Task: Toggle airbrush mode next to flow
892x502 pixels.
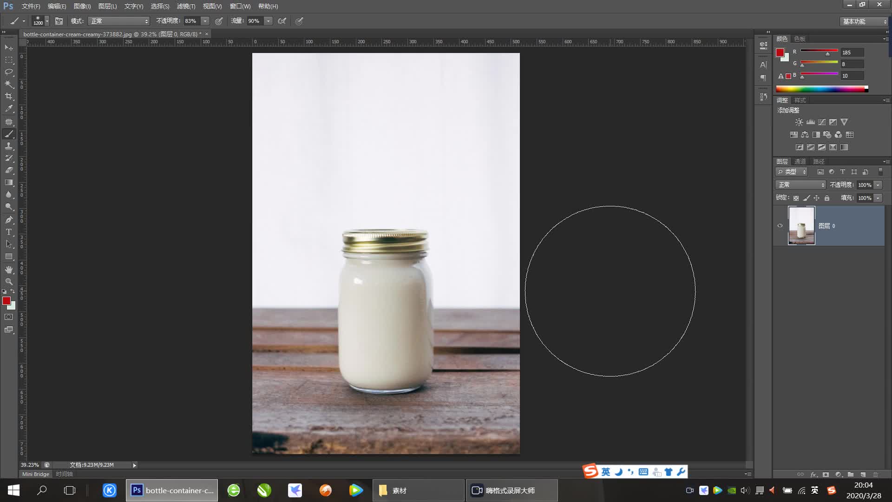Action: [282, 21]
